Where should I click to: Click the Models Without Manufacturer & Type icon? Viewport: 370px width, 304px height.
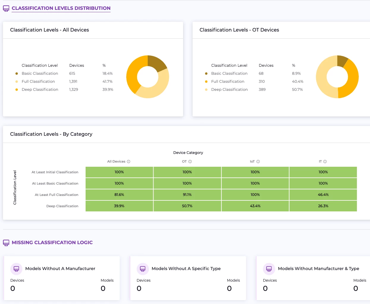click(x=269, y=269)
